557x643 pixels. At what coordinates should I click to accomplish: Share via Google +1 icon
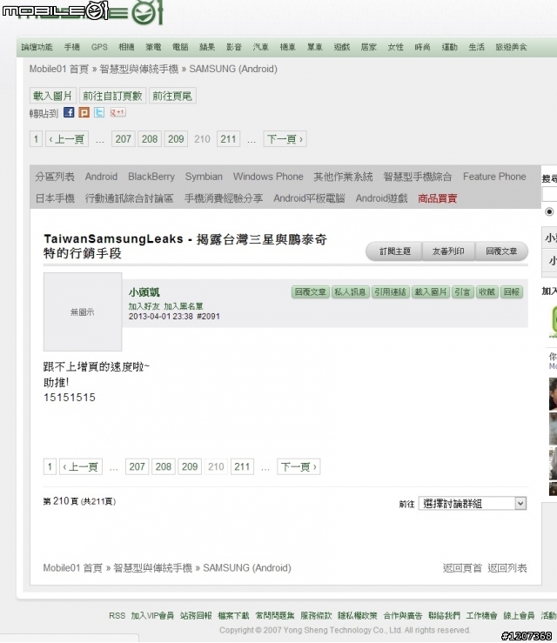point(117,112)
